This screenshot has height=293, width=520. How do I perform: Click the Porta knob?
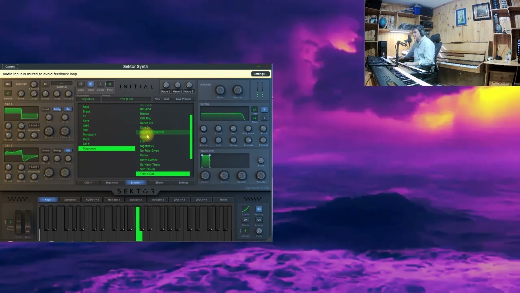click(x=259, y=231)
